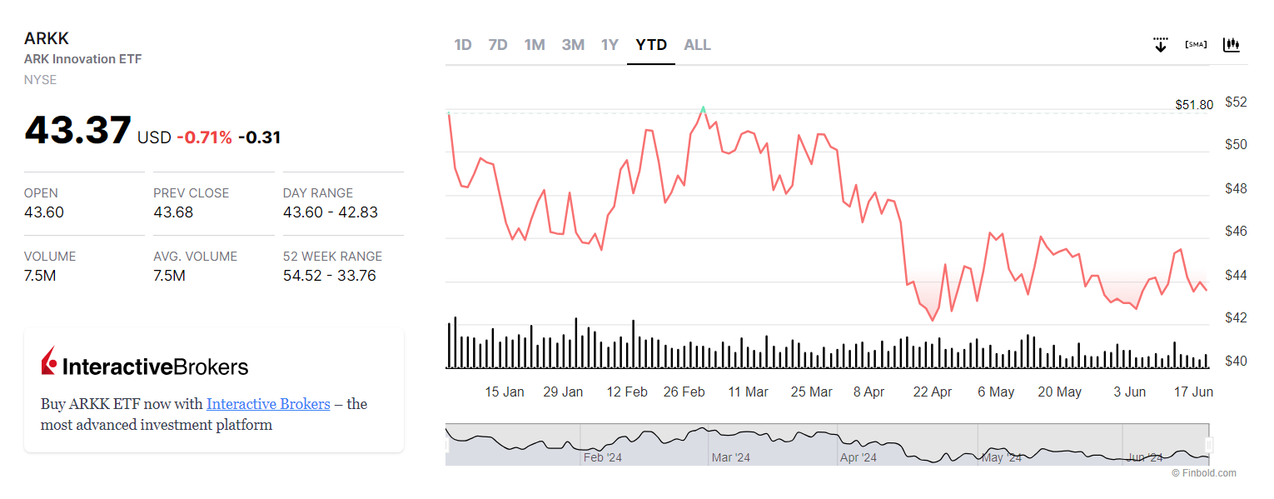
Task: Click the 20 May date axis label
Action: coord(1060,392)
